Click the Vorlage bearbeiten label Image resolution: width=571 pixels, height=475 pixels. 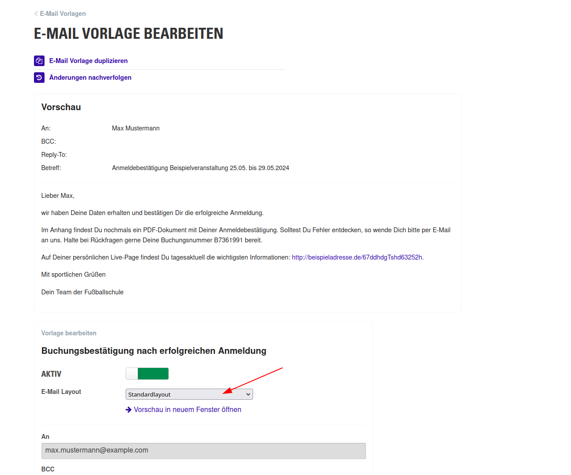[x=69, y=333]
